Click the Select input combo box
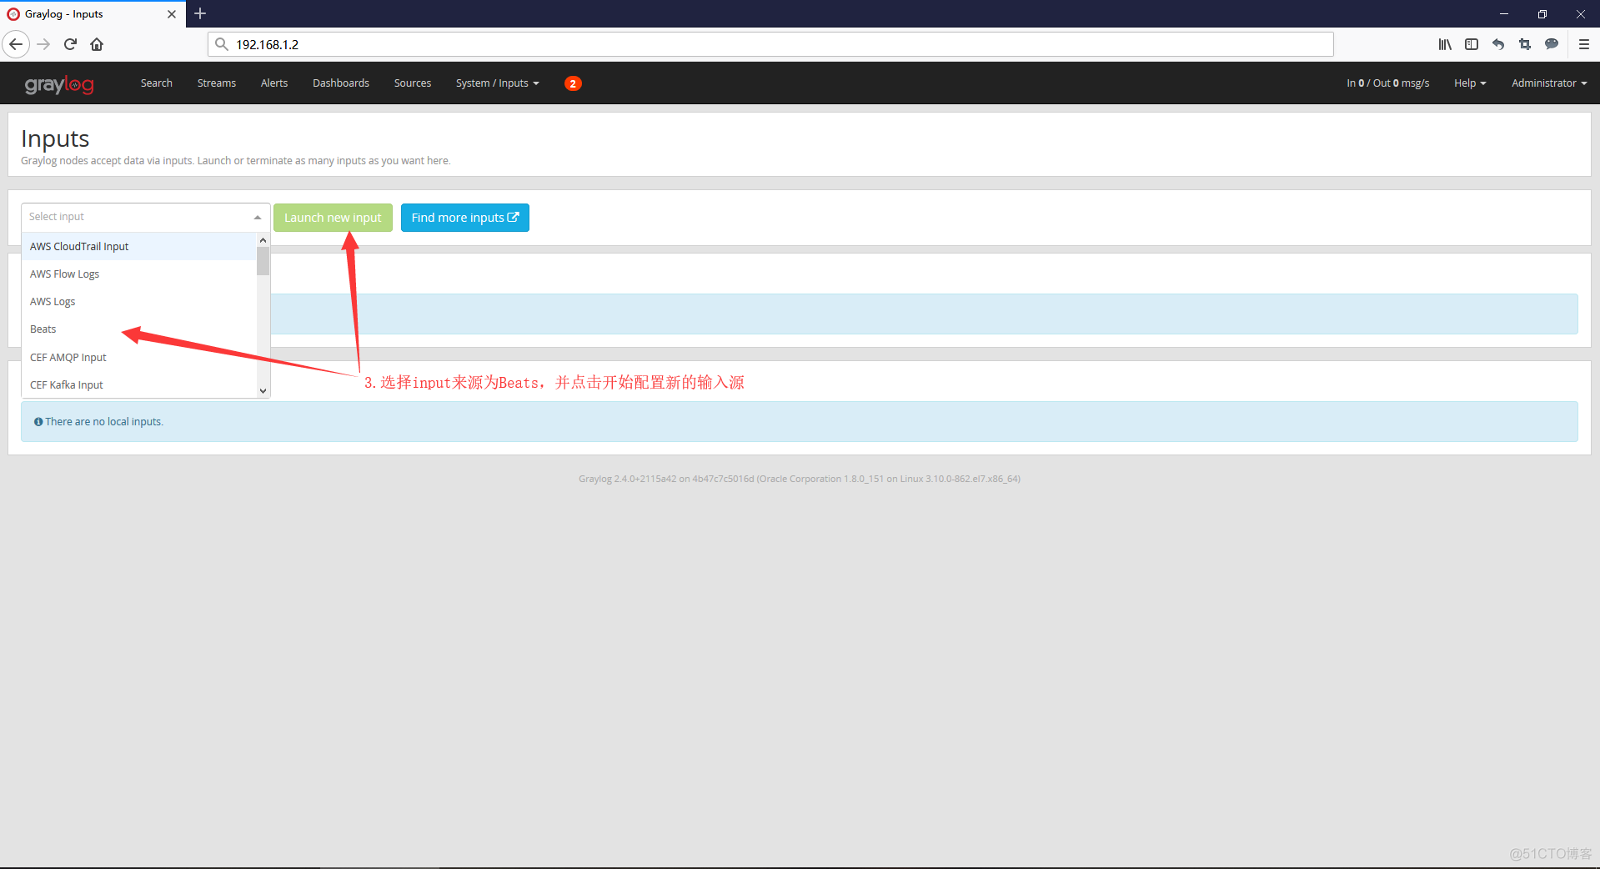This screenshot has height=869, width=1600. click(x=146, y=217)
